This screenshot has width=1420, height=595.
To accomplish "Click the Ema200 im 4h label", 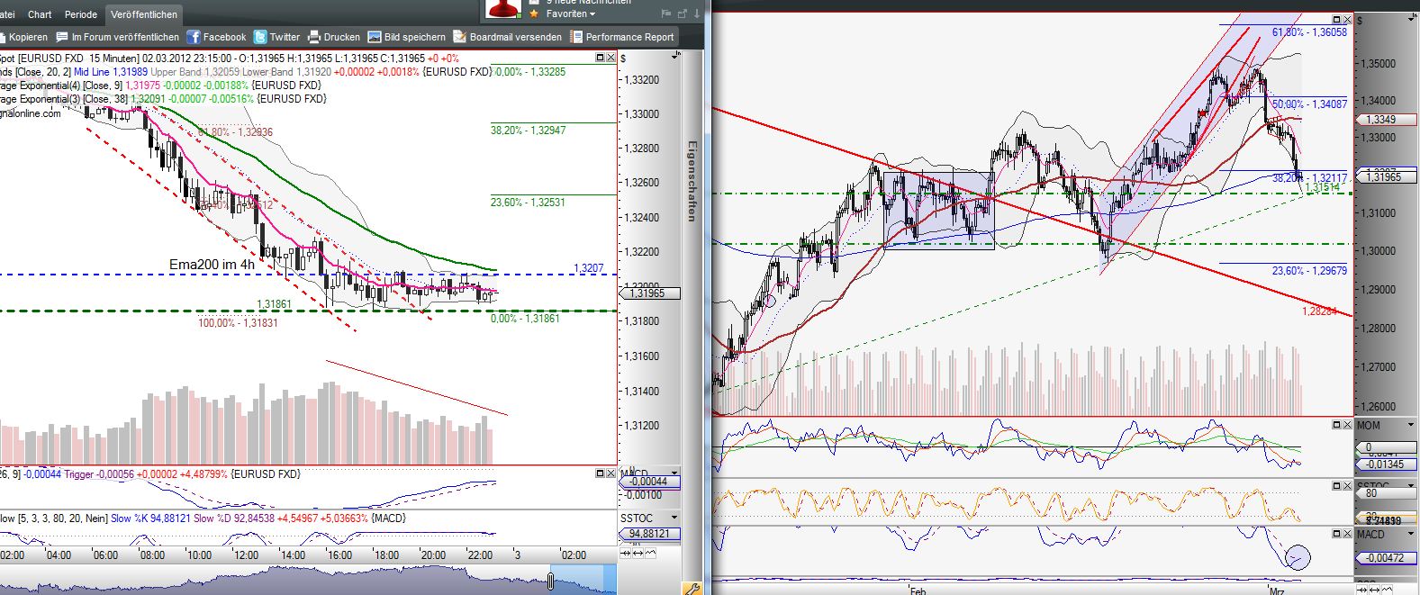I will [x=212, y=265].
